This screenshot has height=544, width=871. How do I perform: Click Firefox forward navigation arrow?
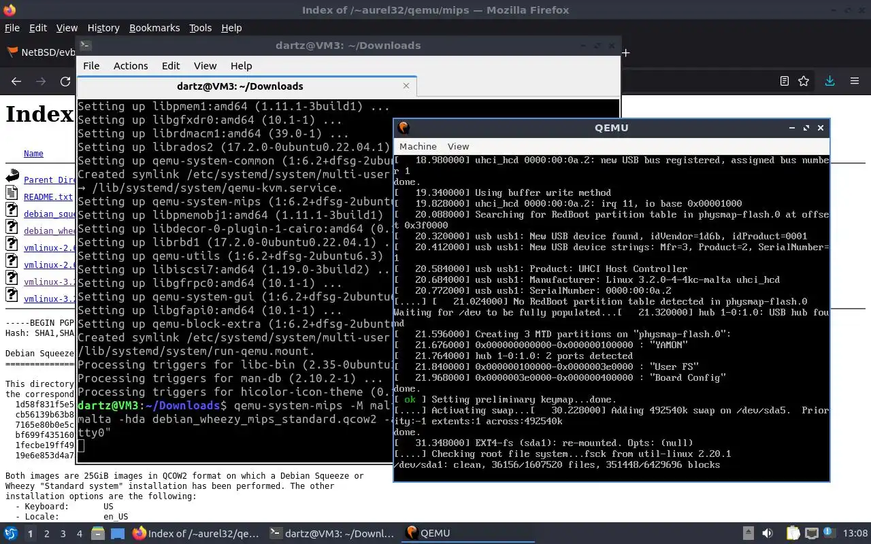(x=41, y=81)
